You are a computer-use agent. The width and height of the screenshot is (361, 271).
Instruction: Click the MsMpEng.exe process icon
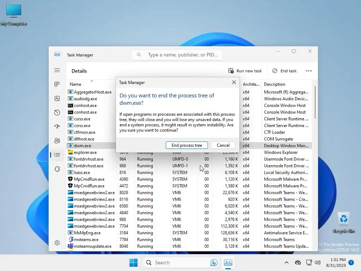tap(71, 233)
